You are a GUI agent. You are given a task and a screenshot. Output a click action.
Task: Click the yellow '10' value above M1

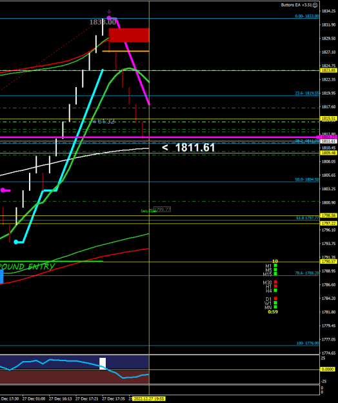275,261
